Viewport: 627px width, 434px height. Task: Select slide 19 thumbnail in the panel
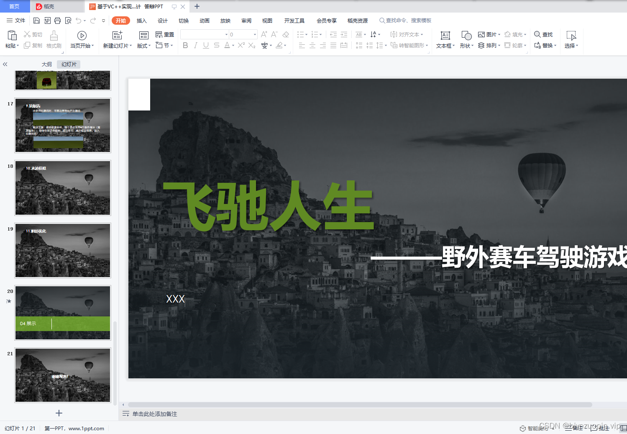coord(62,250)
